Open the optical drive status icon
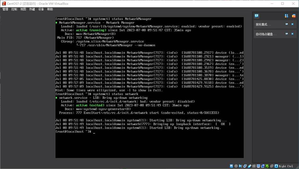 (x=236, y=166)
